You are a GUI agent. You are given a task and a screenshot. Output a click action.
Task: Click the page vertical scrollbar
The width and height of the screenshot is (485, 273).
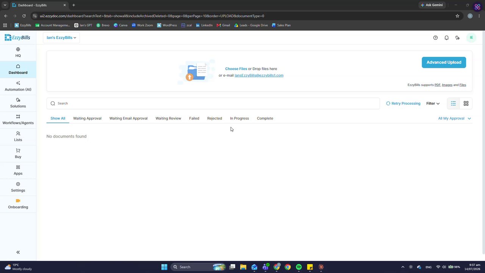click(x=483, y=142)
